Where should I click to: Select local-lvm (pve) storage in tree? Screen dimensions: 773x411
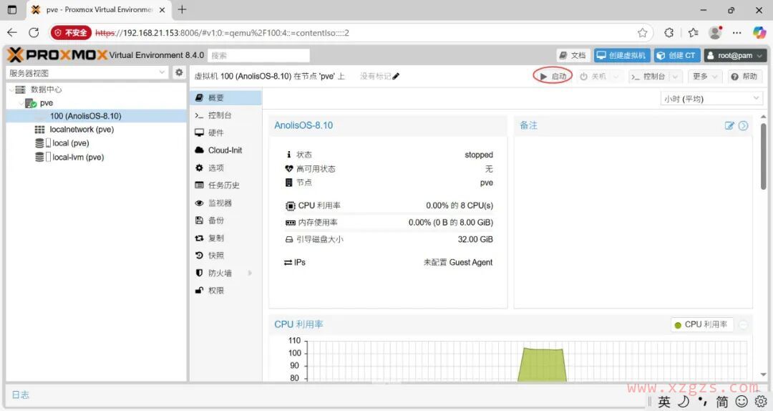click(x=77, y=157)
